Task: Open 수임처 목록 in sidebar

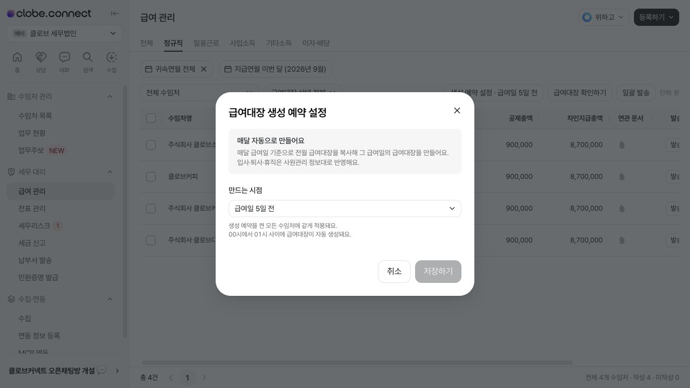Action: 60,116
